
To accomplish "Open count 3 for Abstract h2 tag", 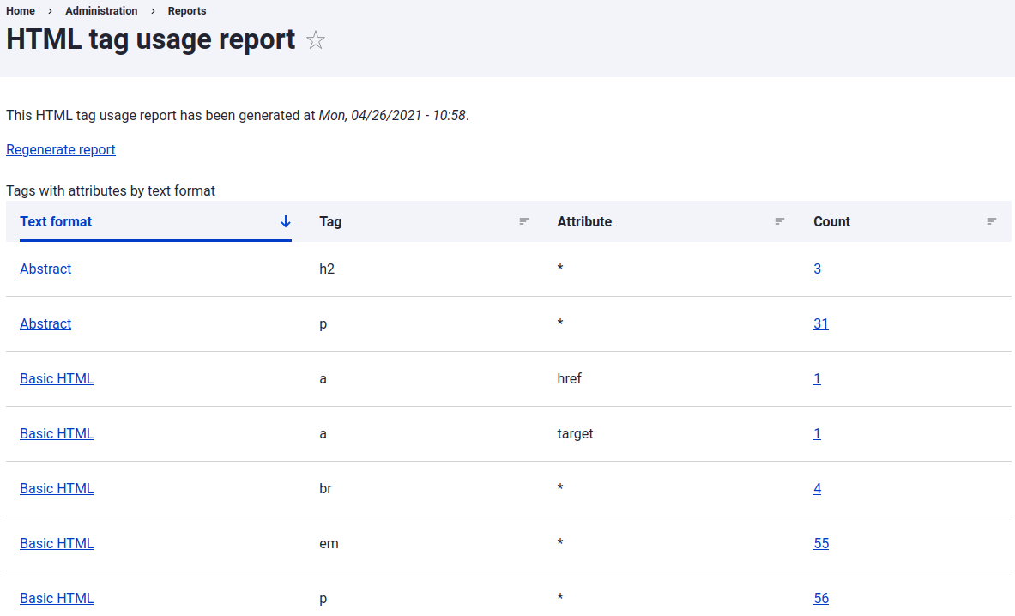I will point(817,269).
